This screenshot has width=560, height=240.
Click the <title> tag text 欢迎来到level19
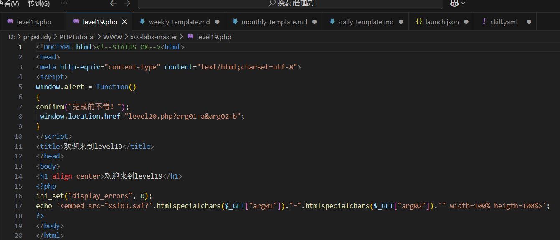(x=93, y=146)
